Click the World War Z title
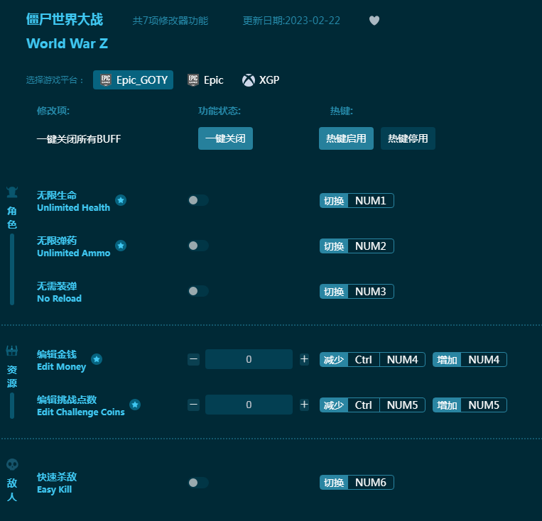The image size is (542, 521). point(67,43)
